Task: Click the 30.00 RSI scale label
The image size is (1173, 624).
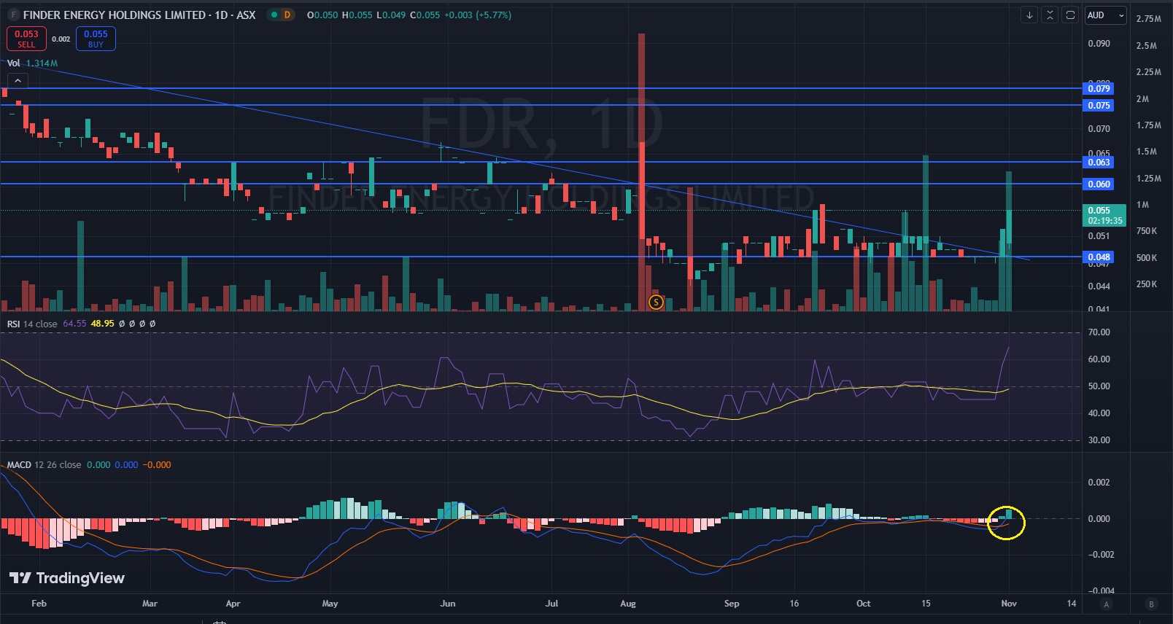Action: coord(1099,440)
